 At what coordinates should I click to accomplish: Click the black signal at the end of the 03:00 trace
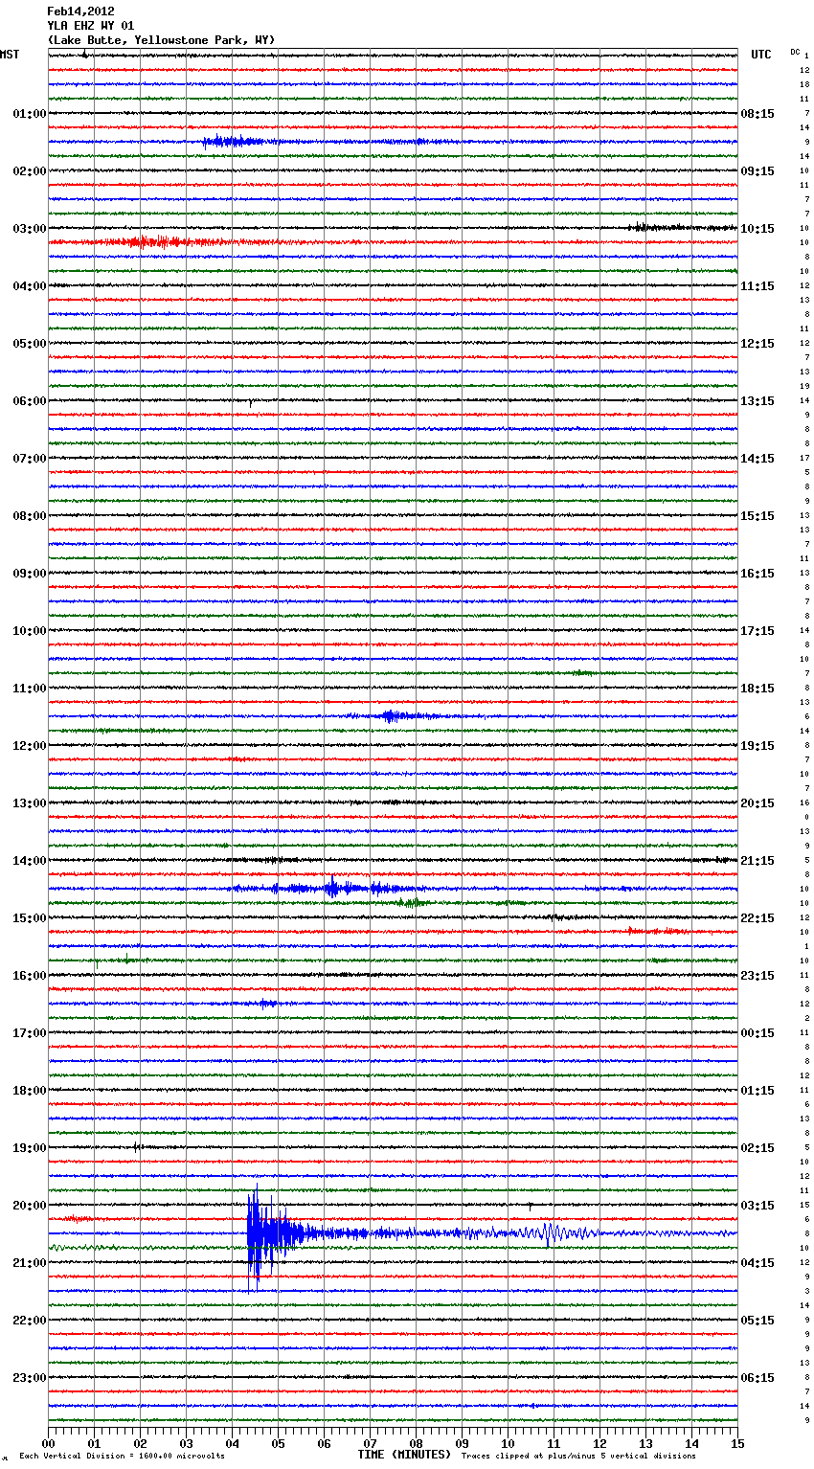click(x=682, y=228)
